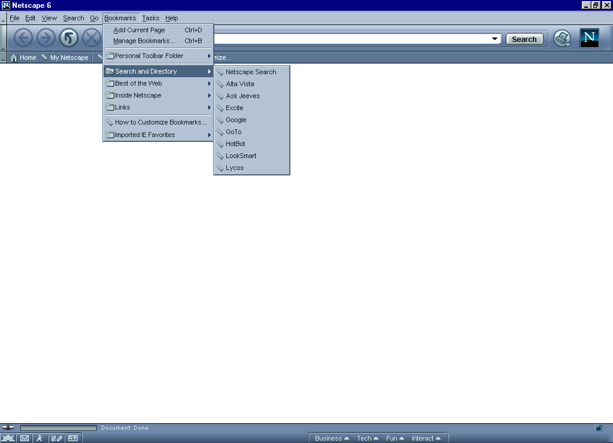Open the Address Book icon
This screenshot has width=613, height=443.
pos(73,438)
